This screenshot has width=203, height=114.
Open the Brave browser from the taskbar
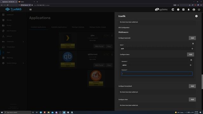[x=45, y=112]
